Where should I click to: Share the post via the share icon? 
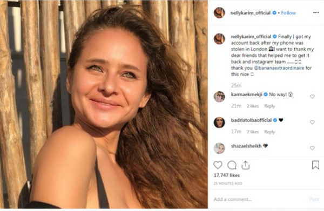coord(246,165)
